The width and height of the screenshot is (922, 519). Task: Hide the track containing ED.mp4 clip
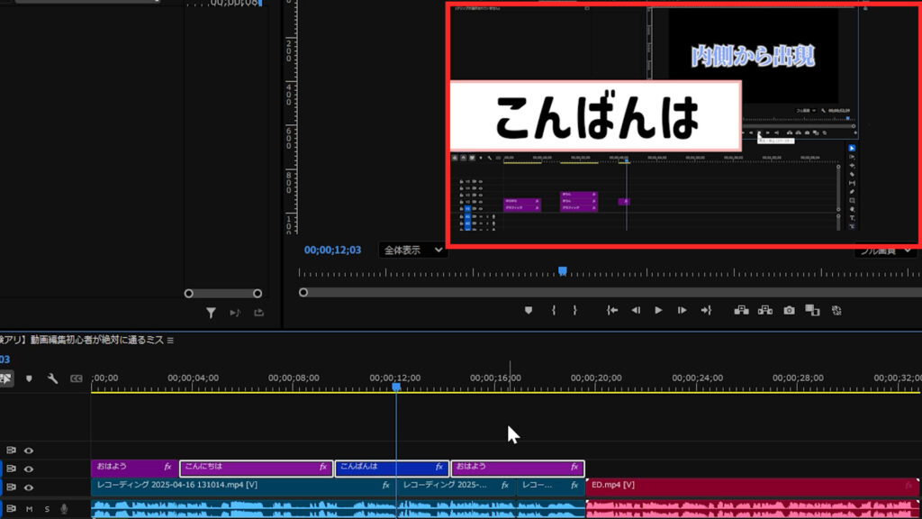click(29, 487)
